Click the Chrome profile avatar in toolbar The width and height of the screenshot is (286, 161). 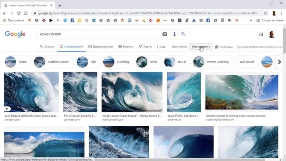point(274,13)
